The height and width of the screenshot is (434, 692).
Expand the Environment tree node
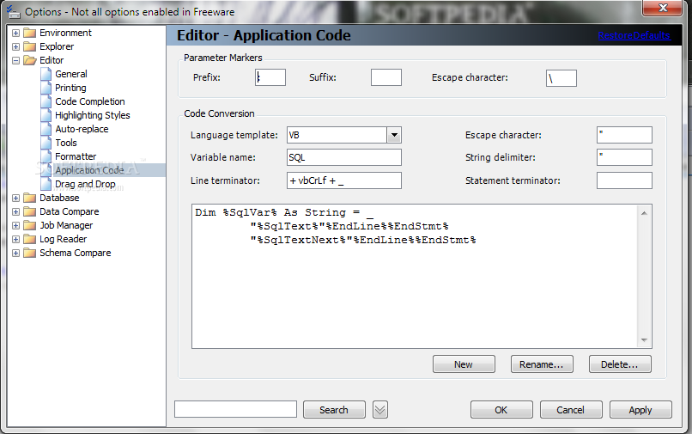16,34
